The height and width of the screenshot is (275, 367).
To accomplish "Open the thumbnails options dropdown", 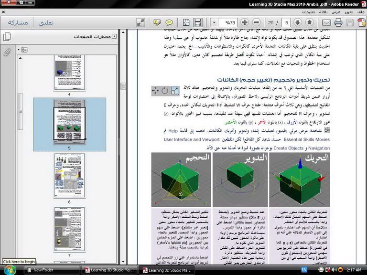I will coord(23,50).
